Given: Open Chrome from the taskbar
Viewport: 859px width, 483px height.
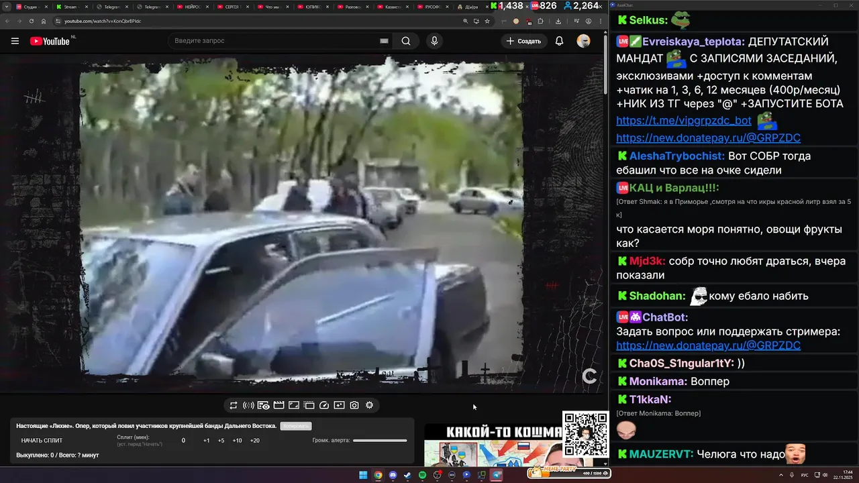Looking at the screenshot, I should click(x=378, y=475).
